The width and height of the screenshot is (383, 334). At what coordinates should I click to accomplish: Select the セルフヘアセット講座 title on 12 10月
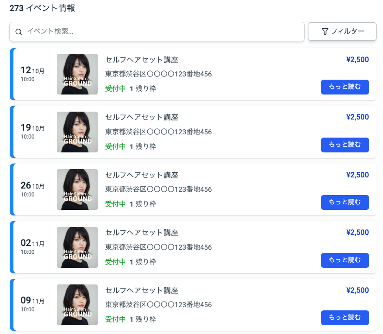(x=142, y=60)
